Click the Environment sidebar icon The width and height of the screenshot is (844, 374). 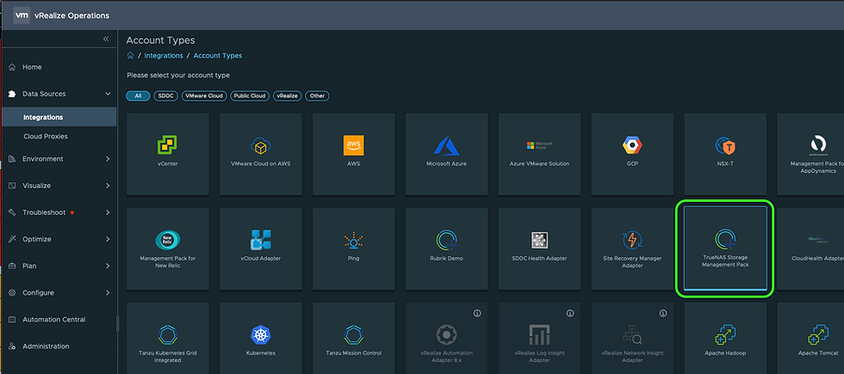(12, 159)
